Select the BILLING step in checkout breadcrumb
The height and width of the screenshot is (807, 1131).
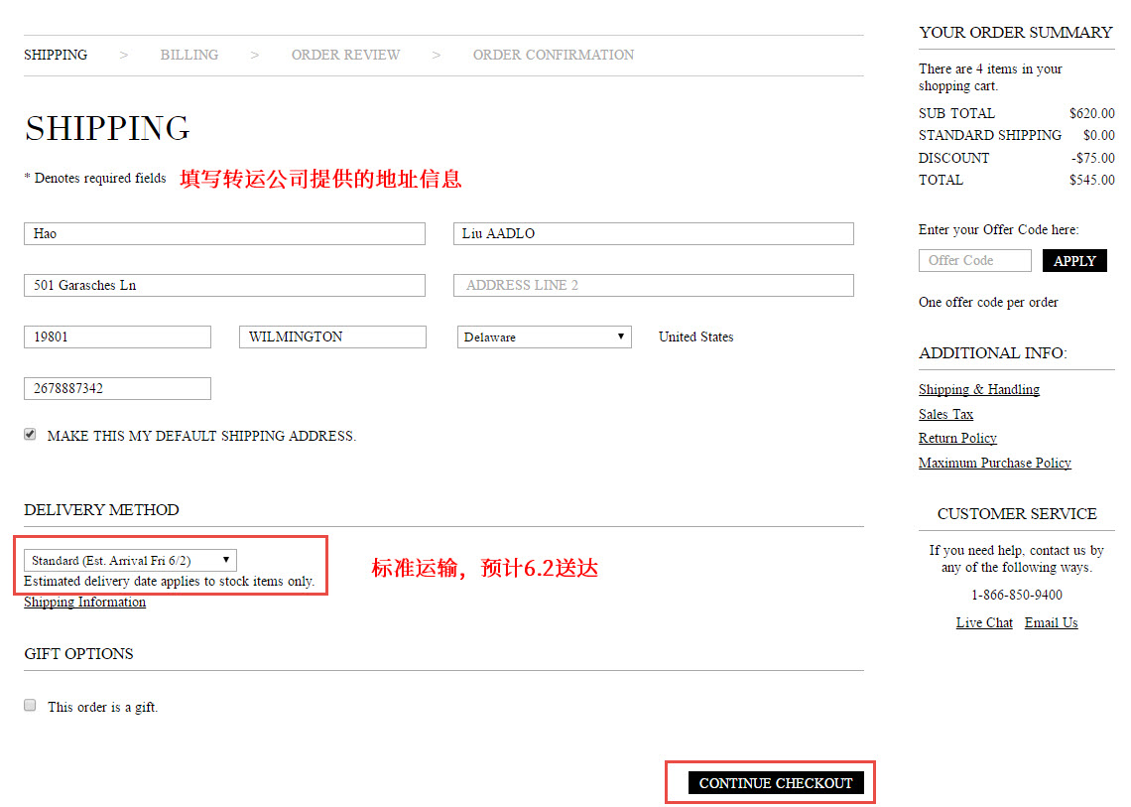click(x=188, y=55)
